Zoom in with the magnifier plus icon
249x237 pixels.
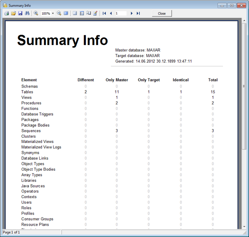pos(36,13)
